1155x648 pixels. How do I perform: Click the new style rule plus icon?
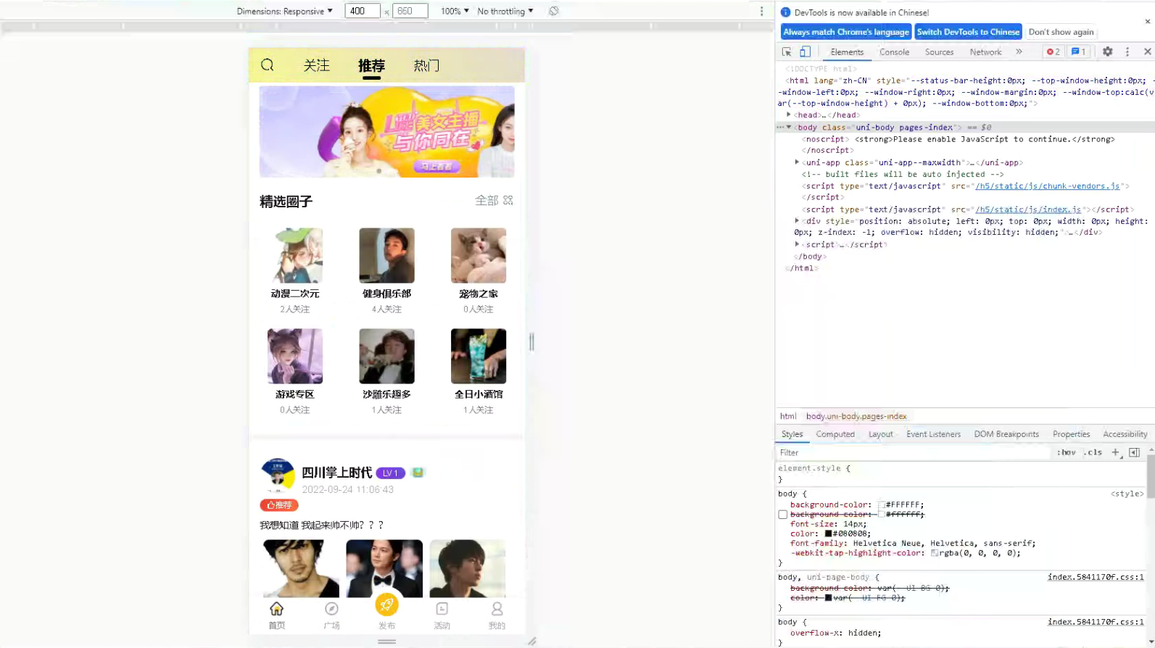(x=1115, y=452)
